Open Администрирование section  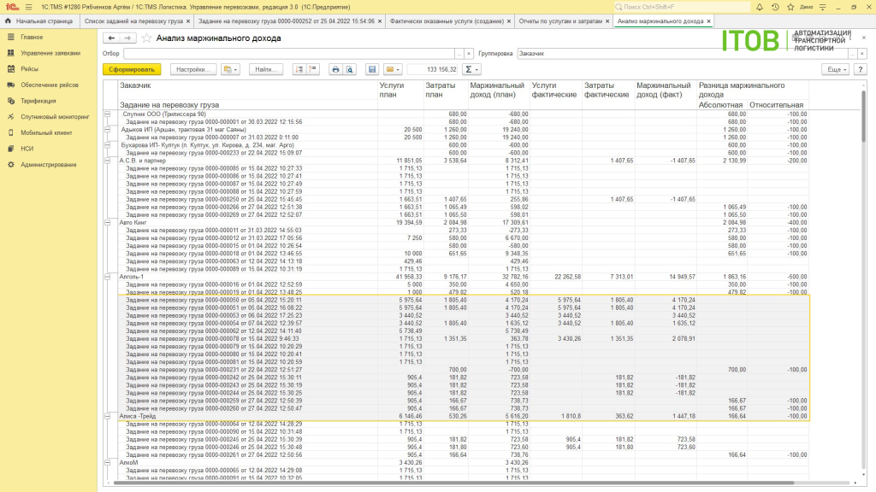[x=49, y=165]
